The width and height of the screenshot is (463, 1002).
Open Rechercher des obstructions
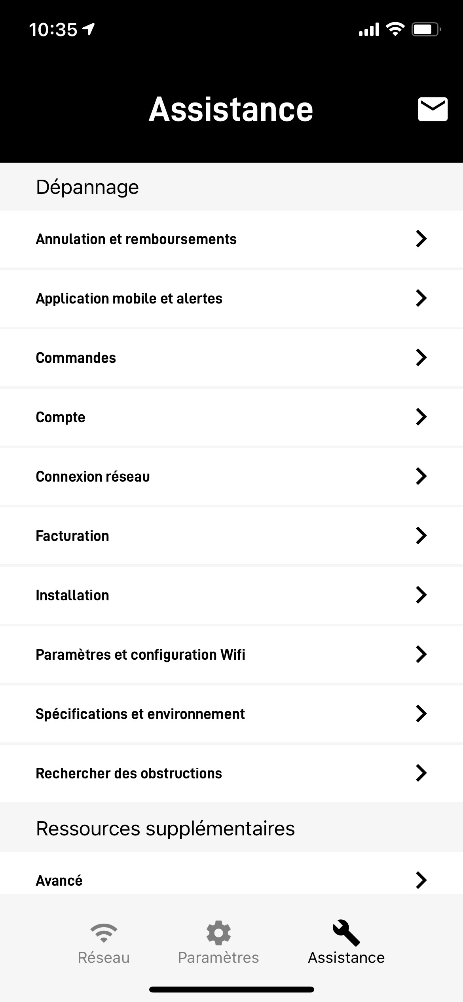[129, 773]
